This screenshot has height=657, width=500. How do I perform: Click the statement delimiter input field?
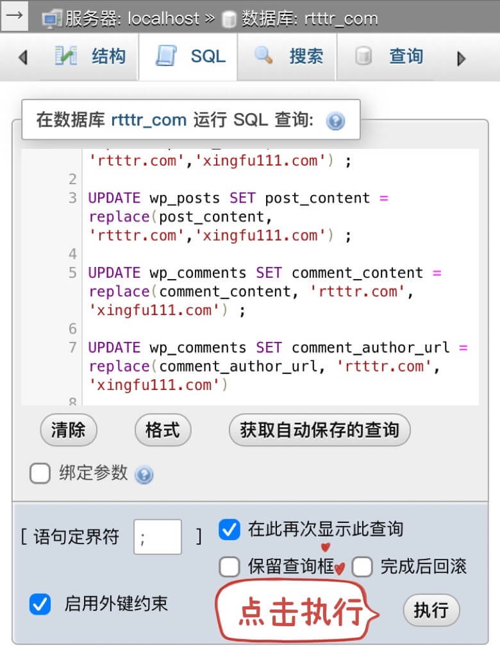(157, 537)
